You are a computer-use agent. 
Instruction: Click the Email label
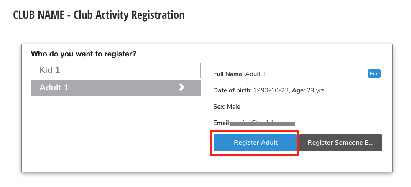pos(221,123)
